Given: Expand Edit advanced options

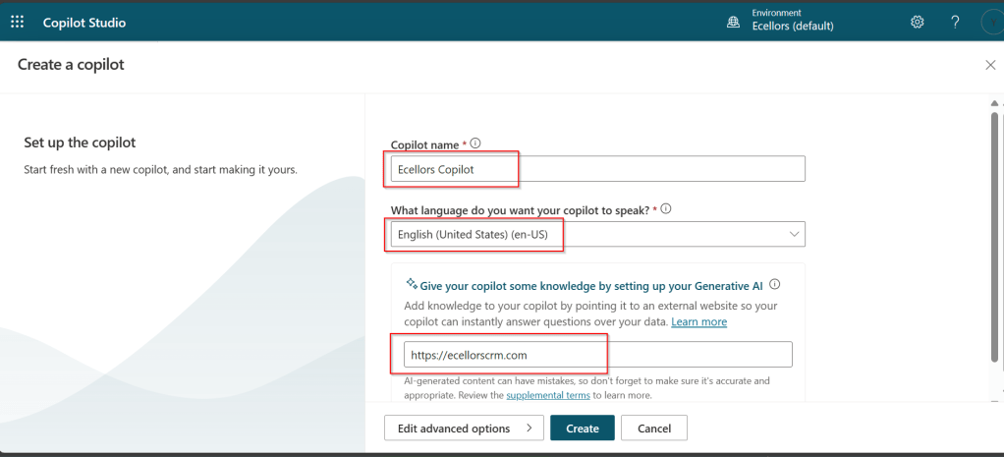Looking at the screenshot, I should click(x=463, y=428).
